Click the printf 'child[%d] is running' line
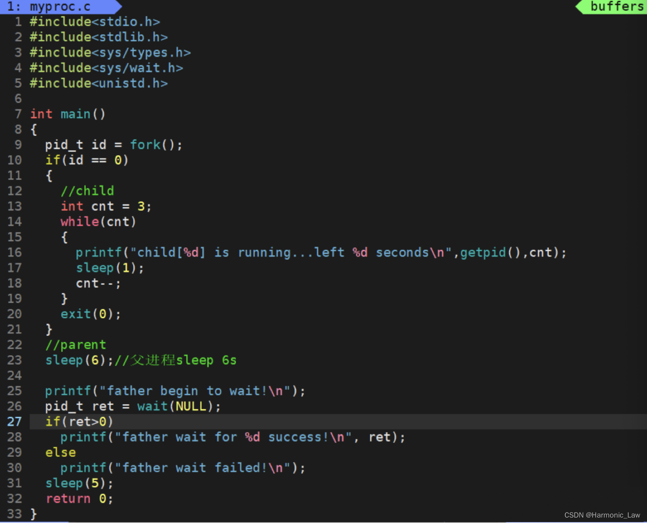The height and width of the screenshot is (523, 647). coord(321,253)
